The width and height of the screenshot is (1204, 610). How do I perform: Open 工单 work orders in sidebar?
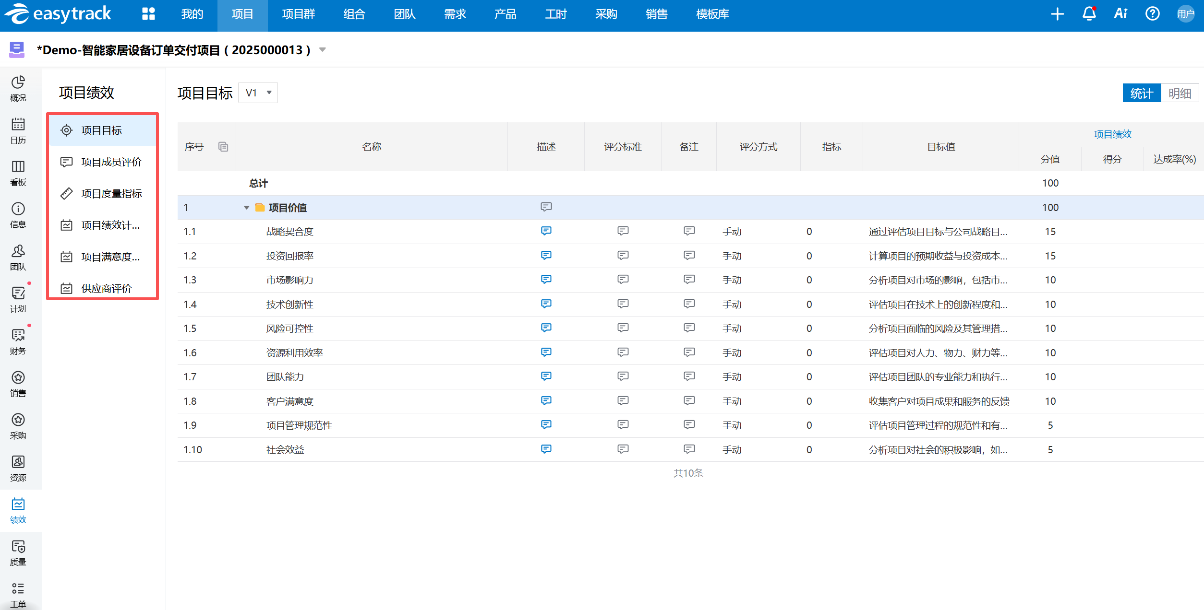[18, 595]
